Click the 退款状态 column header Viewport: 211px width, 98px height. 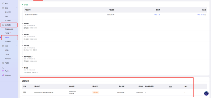95,87
